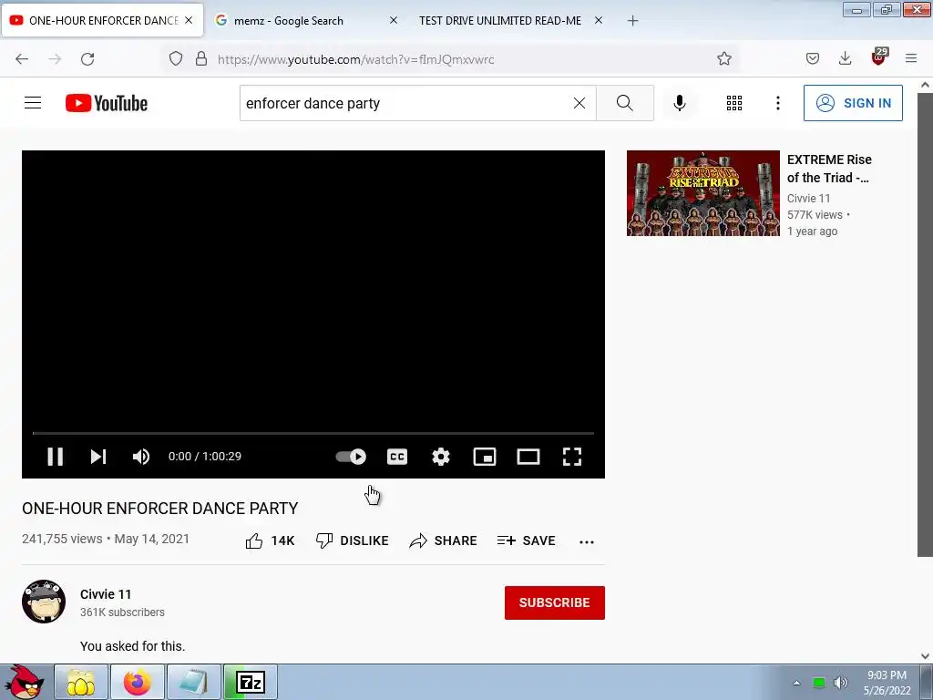
Task: Save page to Pocket
Action: (812, 58)
